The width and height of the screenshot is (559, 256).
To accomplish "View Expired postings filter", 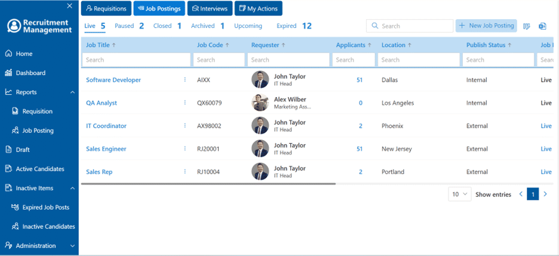I will (294, 26).
